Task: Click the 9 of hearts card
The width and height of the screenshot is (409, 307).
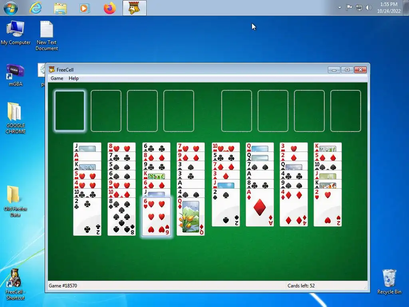Action: pyautogui.click(x=121, y=184)
